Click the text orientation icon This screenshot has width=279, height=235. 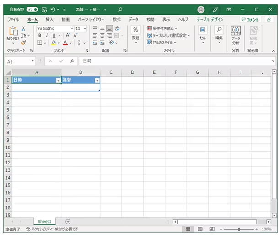click(112, 43)
